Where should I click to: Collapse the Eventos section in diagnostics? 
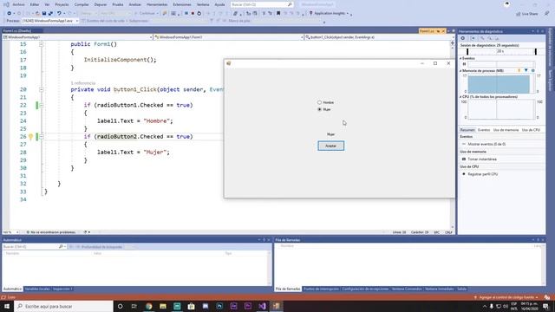pyautogui.click(x=460, y=58)
